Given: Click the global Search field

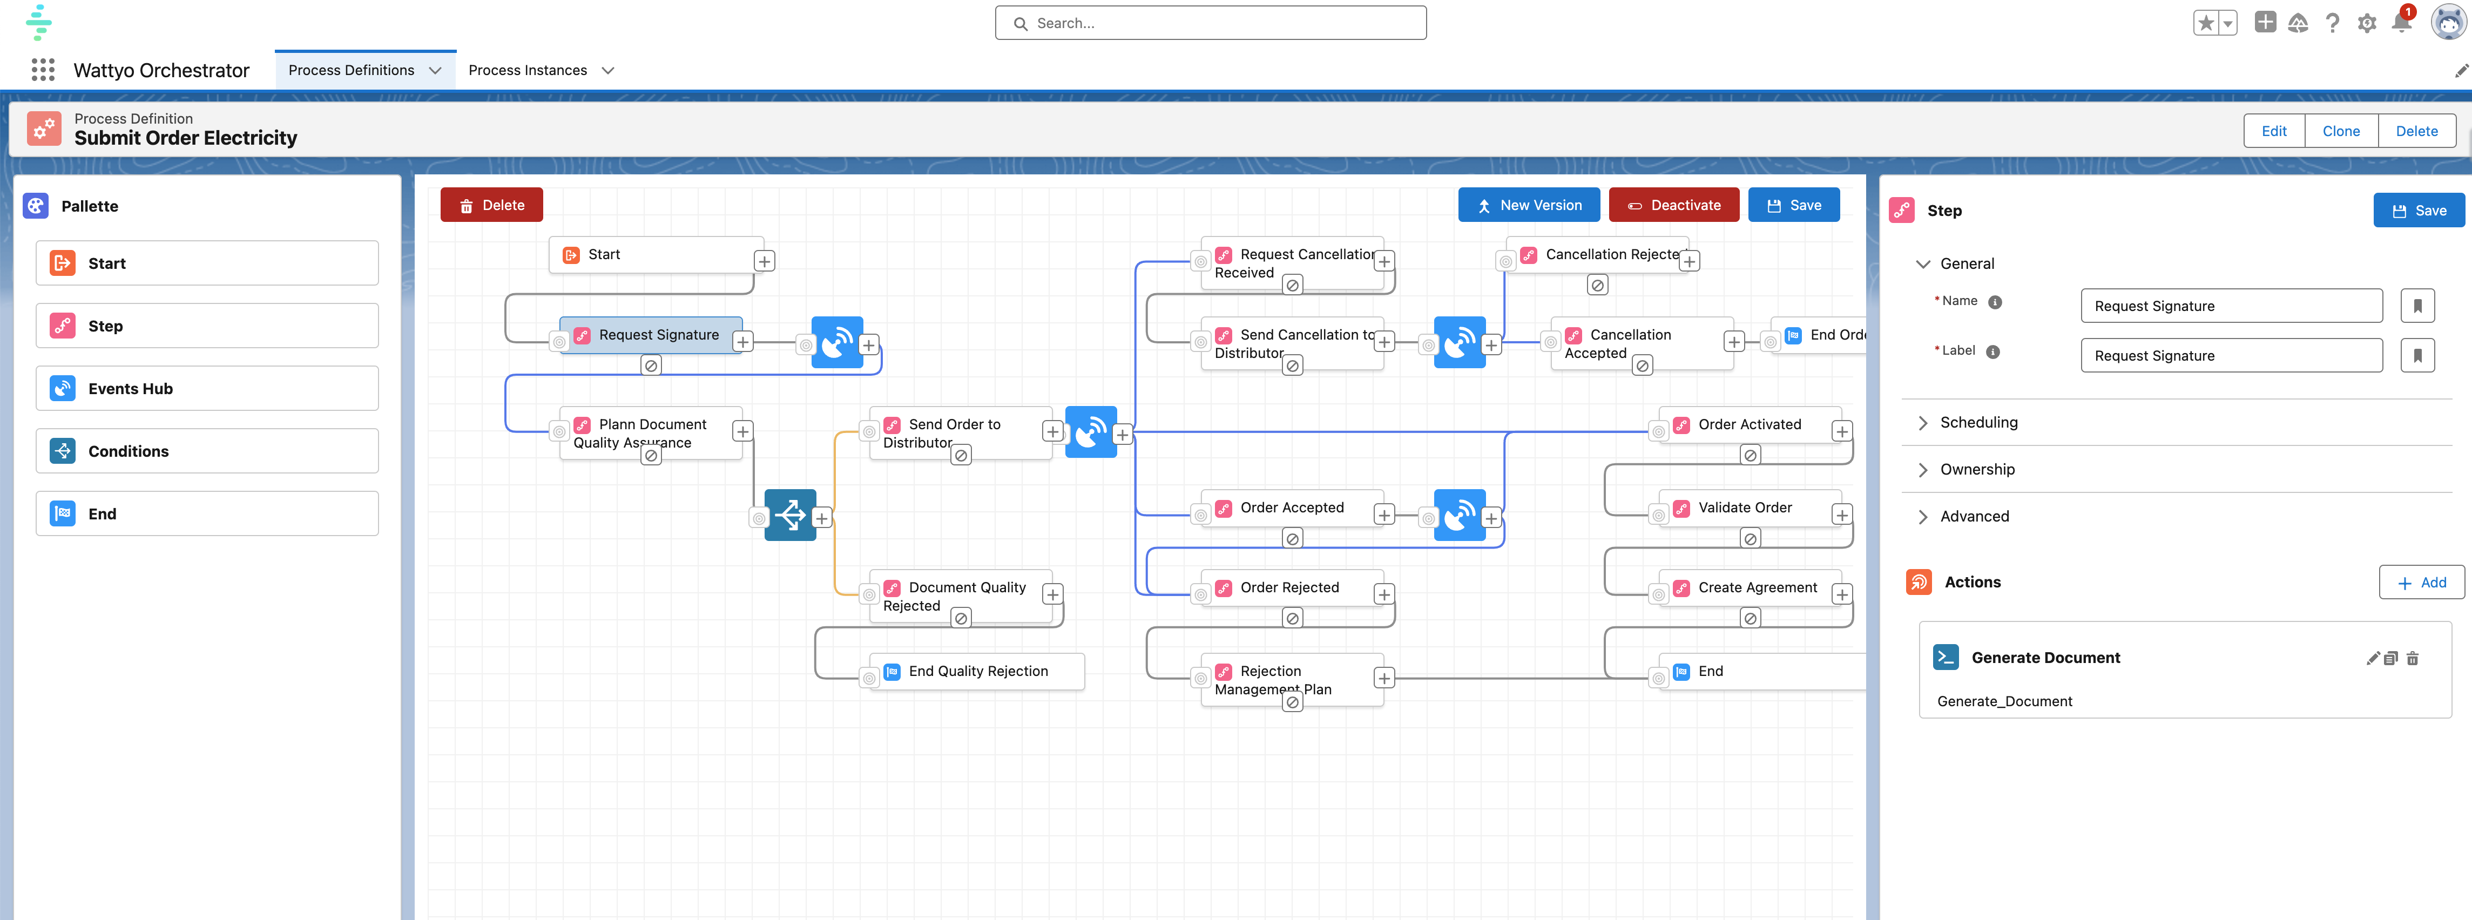Looking at the screenshot, I should tap(1210, 23).
